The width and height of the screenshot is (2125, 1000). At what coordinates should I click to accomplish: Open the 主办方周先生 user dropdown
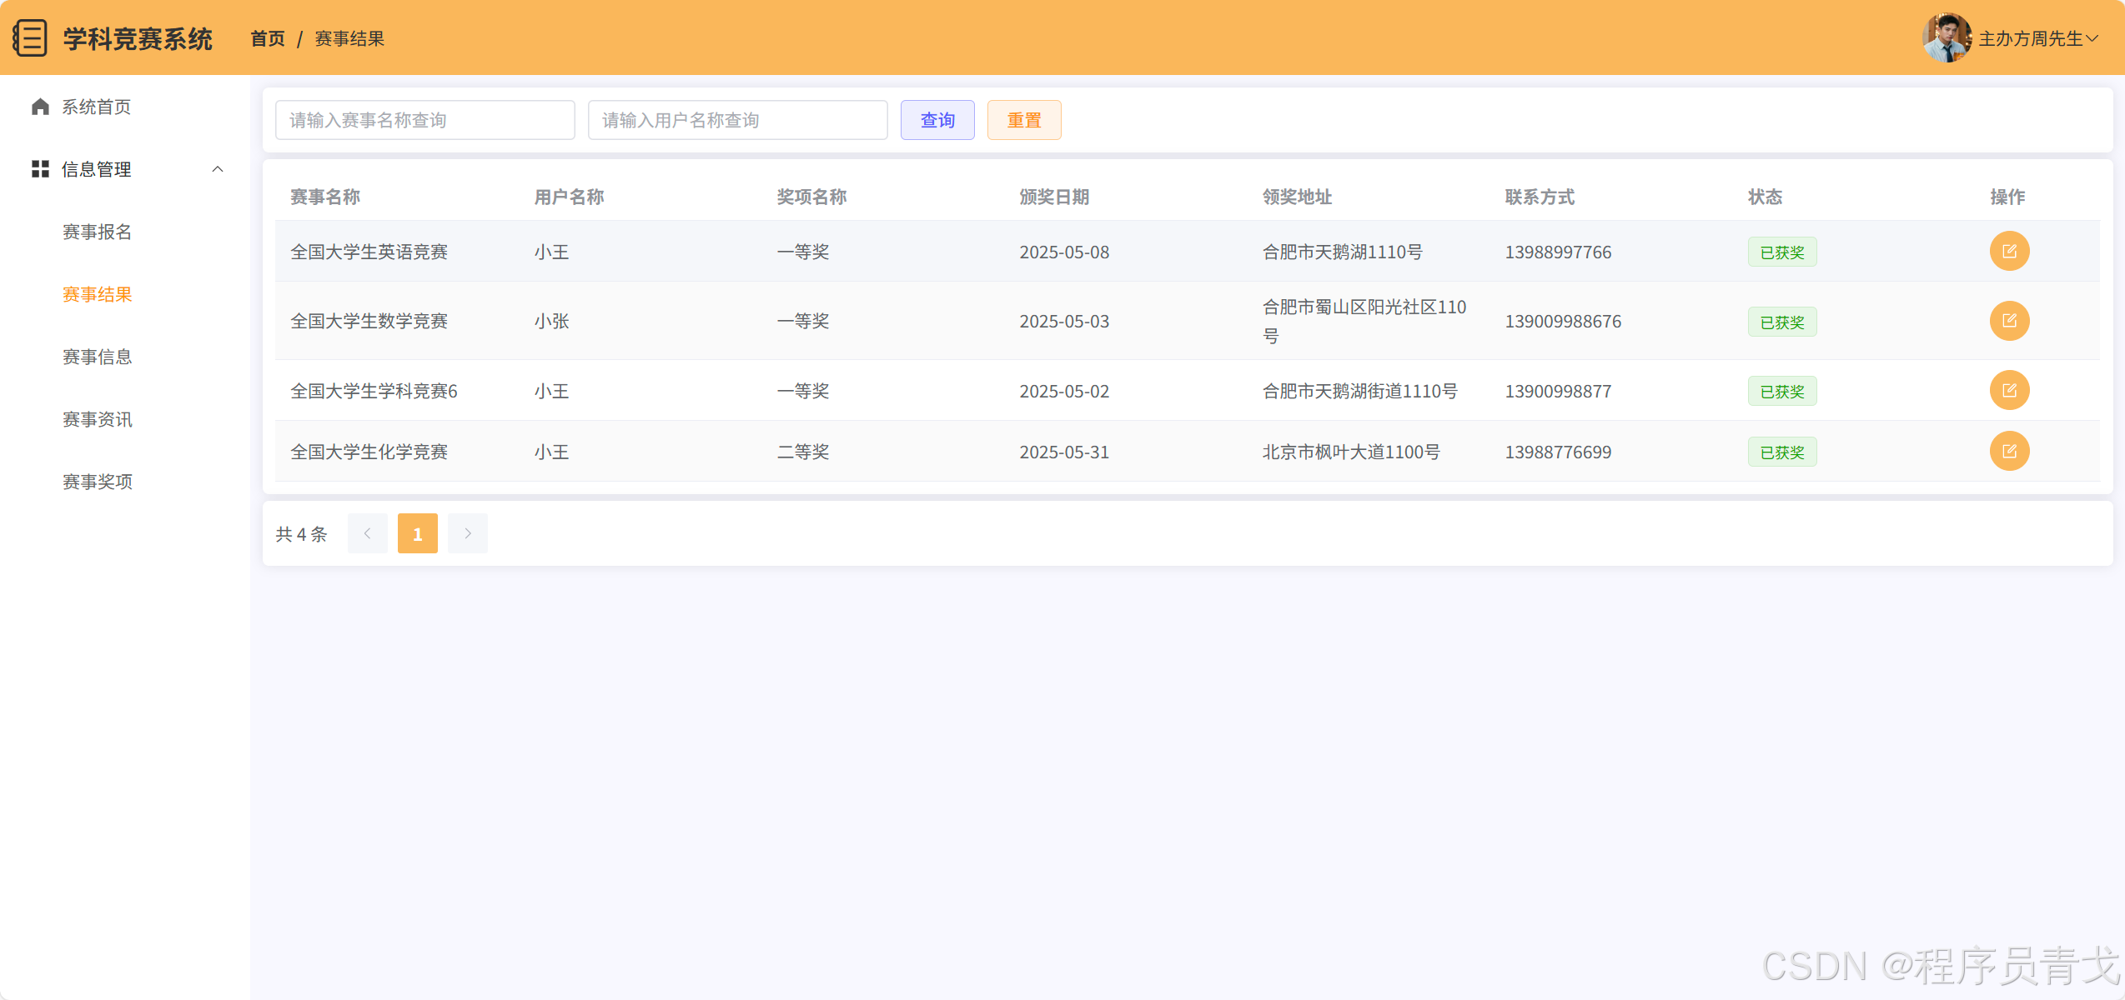pyautogui.click(x=2038, y=38)
